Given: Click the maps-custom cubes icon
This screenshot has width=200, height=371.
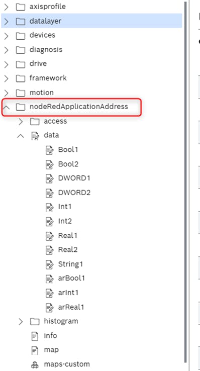Looking at the screenshot, I should 35,364.
